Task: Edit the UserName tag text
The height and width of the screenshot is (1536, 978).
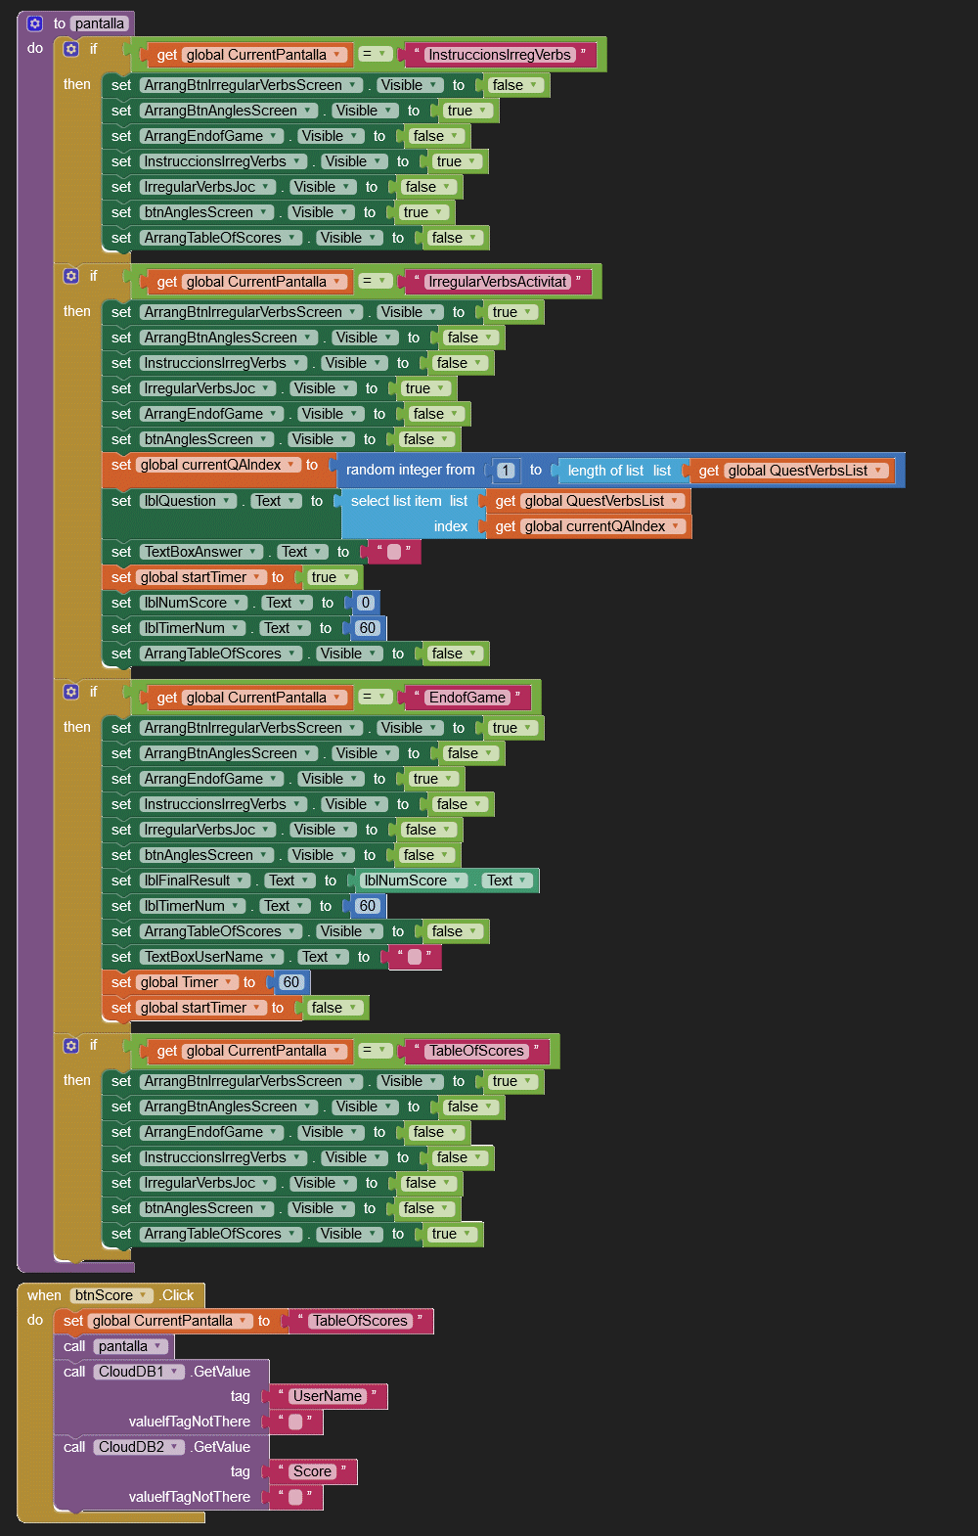Action: tap(328, 1396)
